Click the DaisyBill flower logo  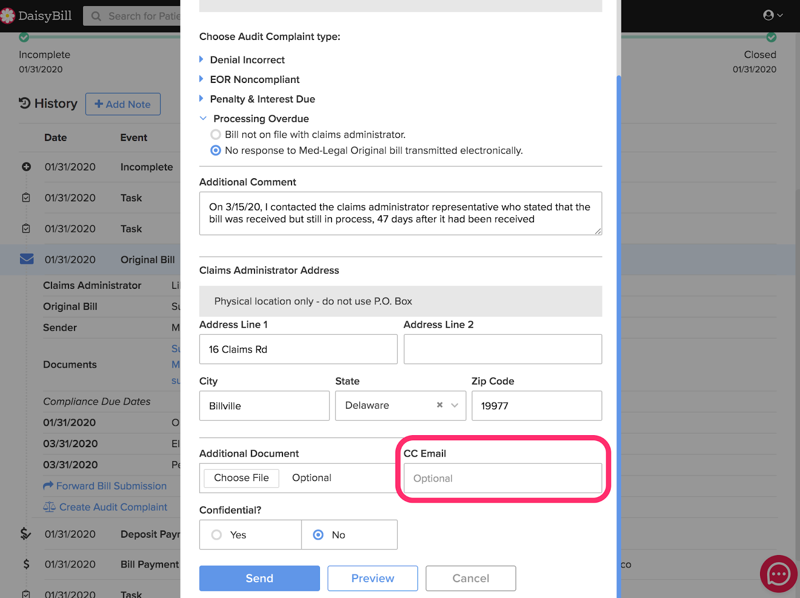coord(7,16)
